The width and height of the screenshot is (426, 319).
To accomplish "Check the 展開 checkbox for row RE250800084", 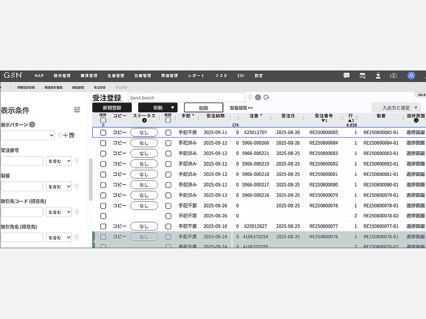I will point(168,143).
